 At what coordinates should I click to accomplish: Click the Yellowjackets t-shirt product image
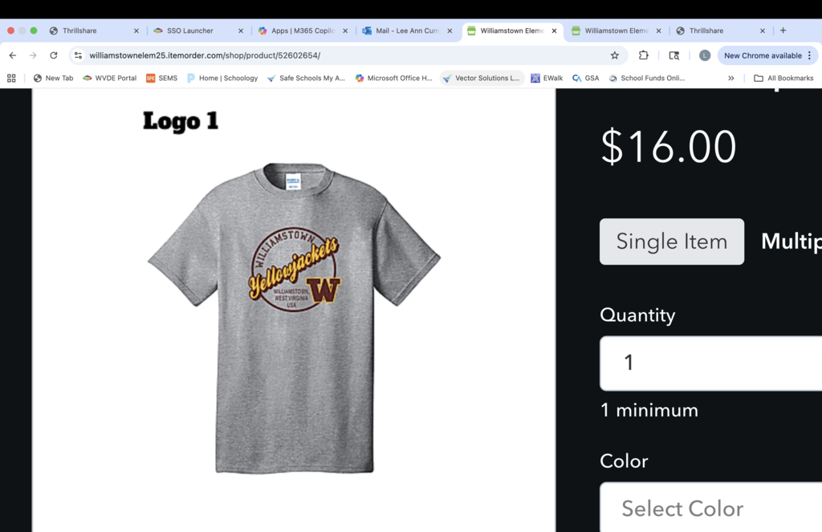pos(294,317)
